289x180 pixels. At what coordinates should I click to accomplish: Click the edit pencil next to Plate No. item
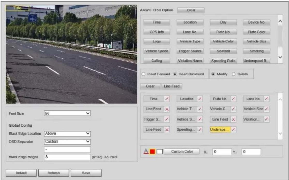[233, 99]
